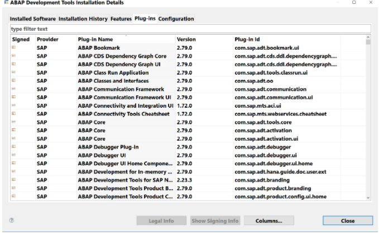Click the signed icon for com.sap.mts.aci.ui row

coord(14,105)
